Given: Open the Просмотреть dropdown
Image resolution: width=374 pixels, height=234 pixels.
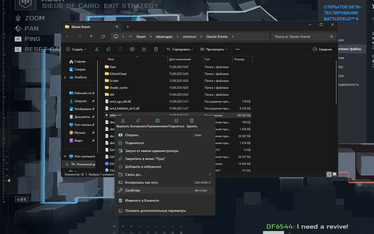Looking at the screenshot, I should (x=214, y=49).
